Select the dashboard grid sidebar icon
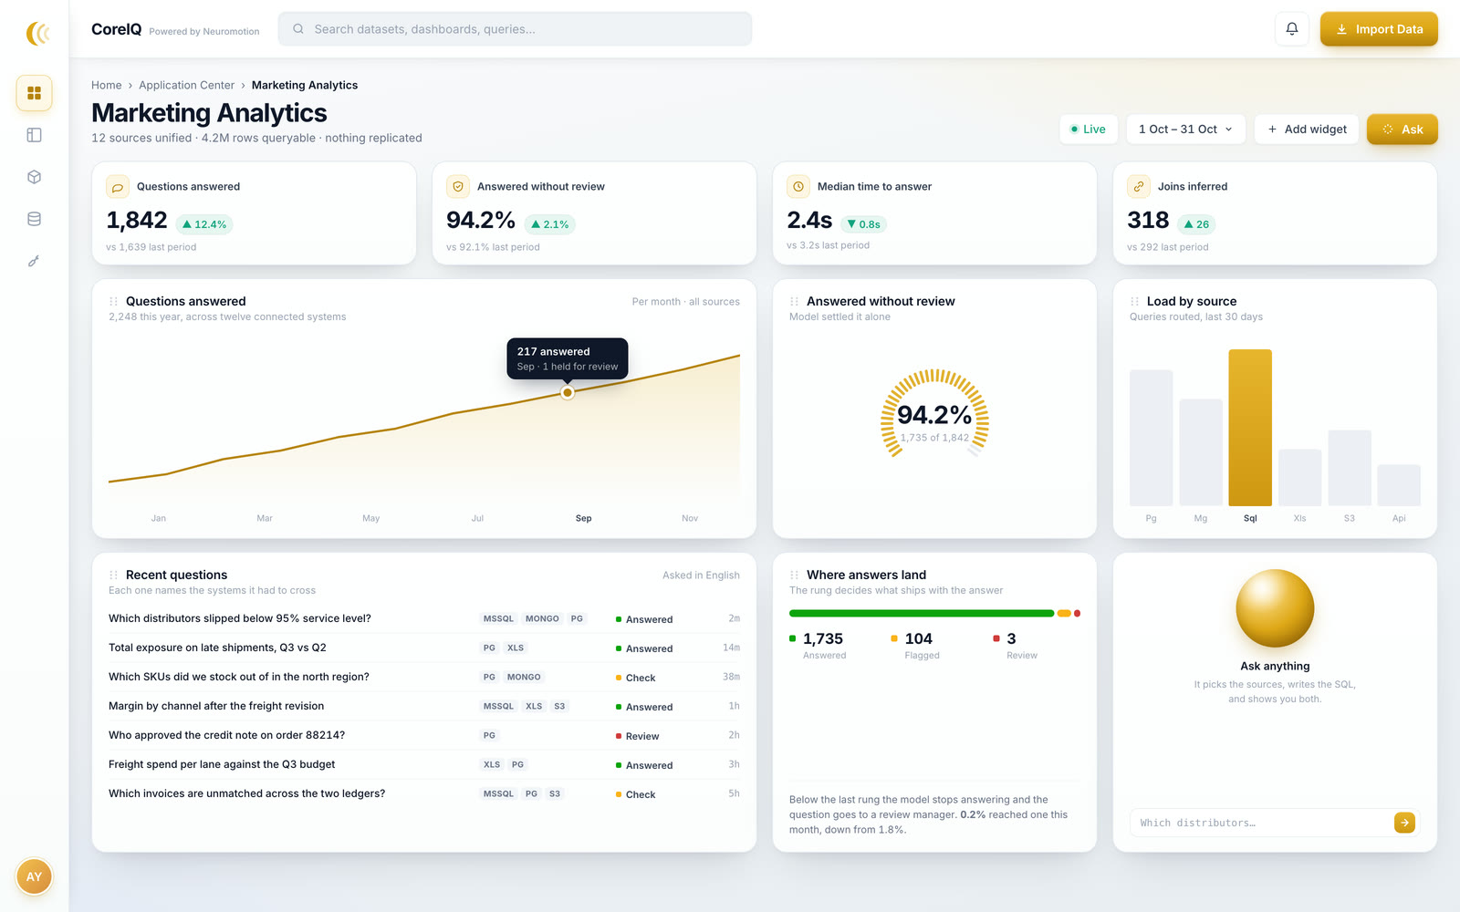 (x=34, y=93)
